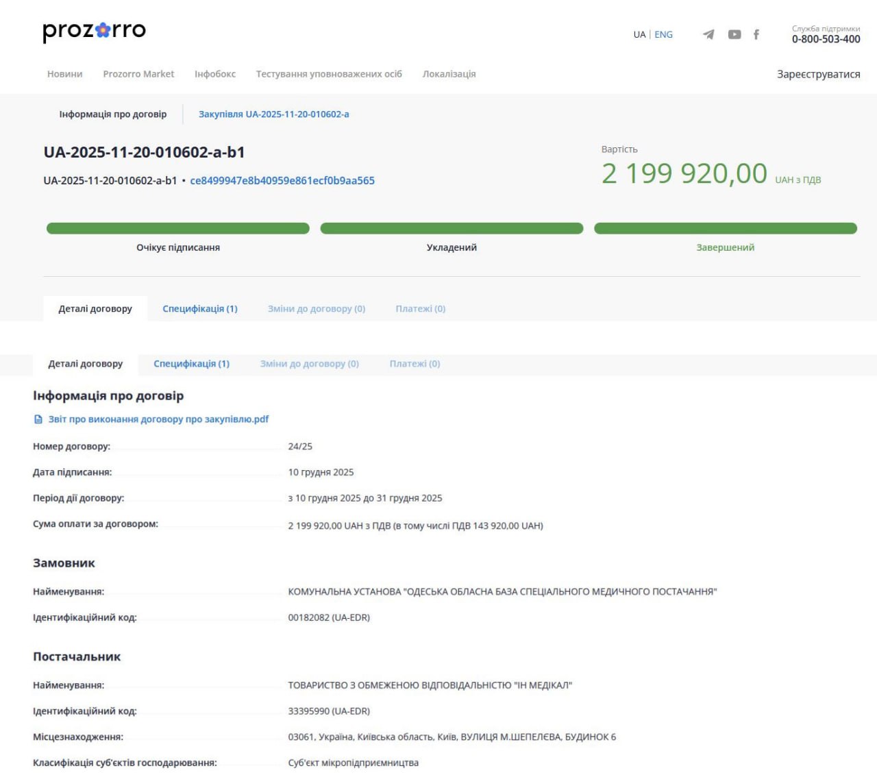Open the Новини menu item
The width and height of the screenshot is (877, 775).
[65, 74]
